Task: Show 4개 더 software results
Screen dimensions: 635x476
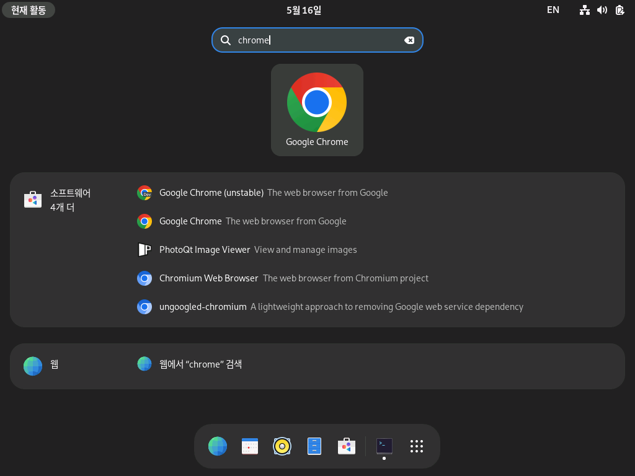Action: [63, 208]
